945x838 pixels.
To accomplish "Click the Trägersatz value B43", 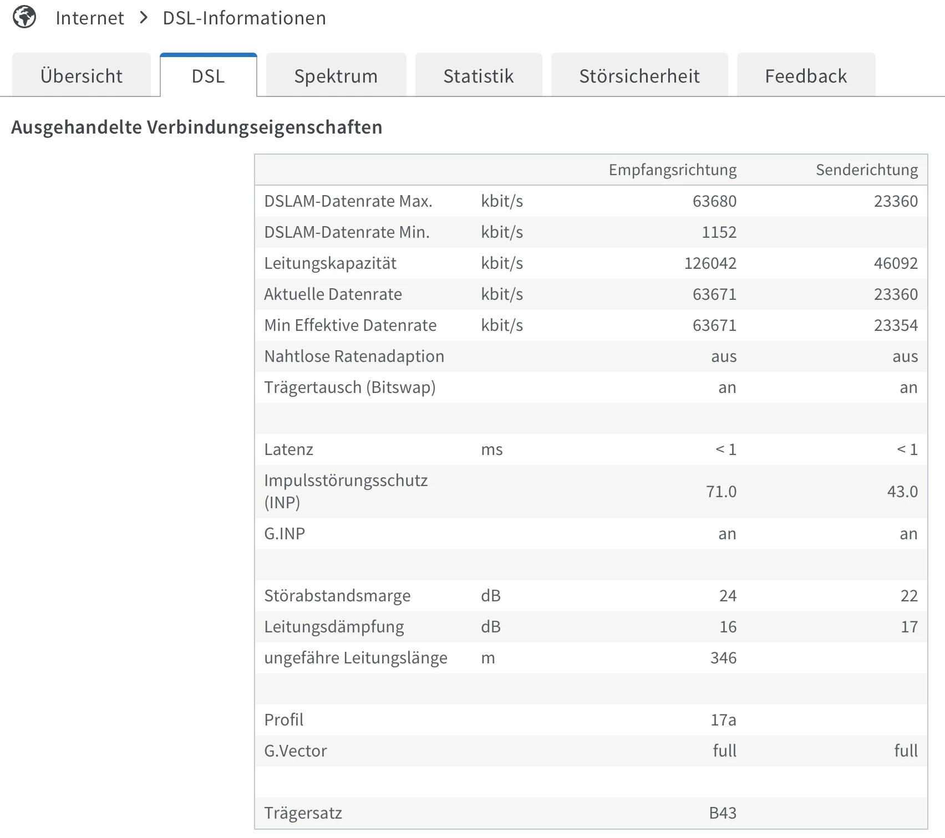I will [723, 813].
